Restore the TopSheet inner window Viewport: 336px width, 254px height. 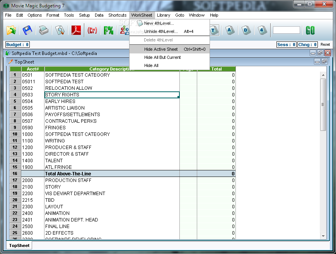[324, 62]
